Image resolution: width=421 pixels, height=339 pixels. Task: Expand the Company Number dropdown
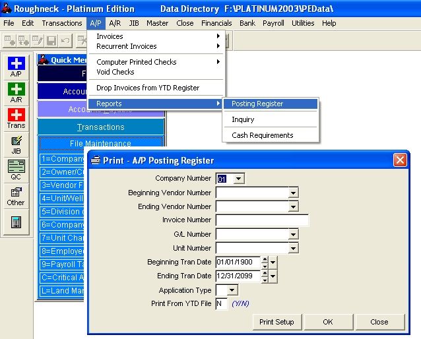pyautogui.click(x=238, y=179)
